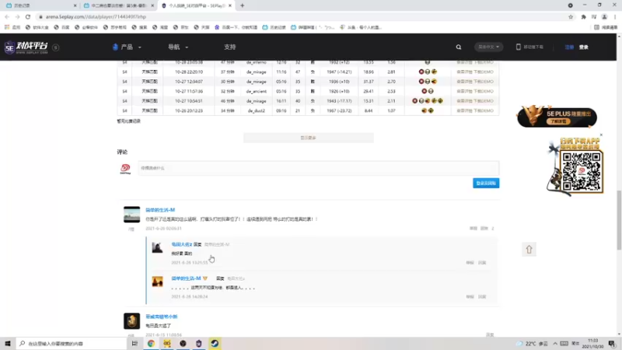Viewport: 622px width, 350px height.
Task: Open the 导航 dropdown in site header
Action: click(x=178, y=47)
